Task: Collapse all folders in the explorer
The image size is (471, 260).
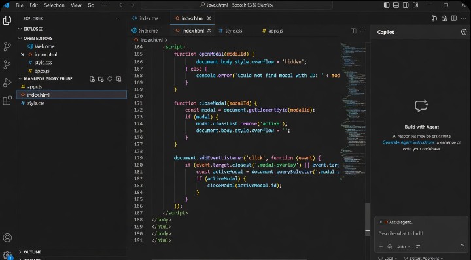Action: 118,79
